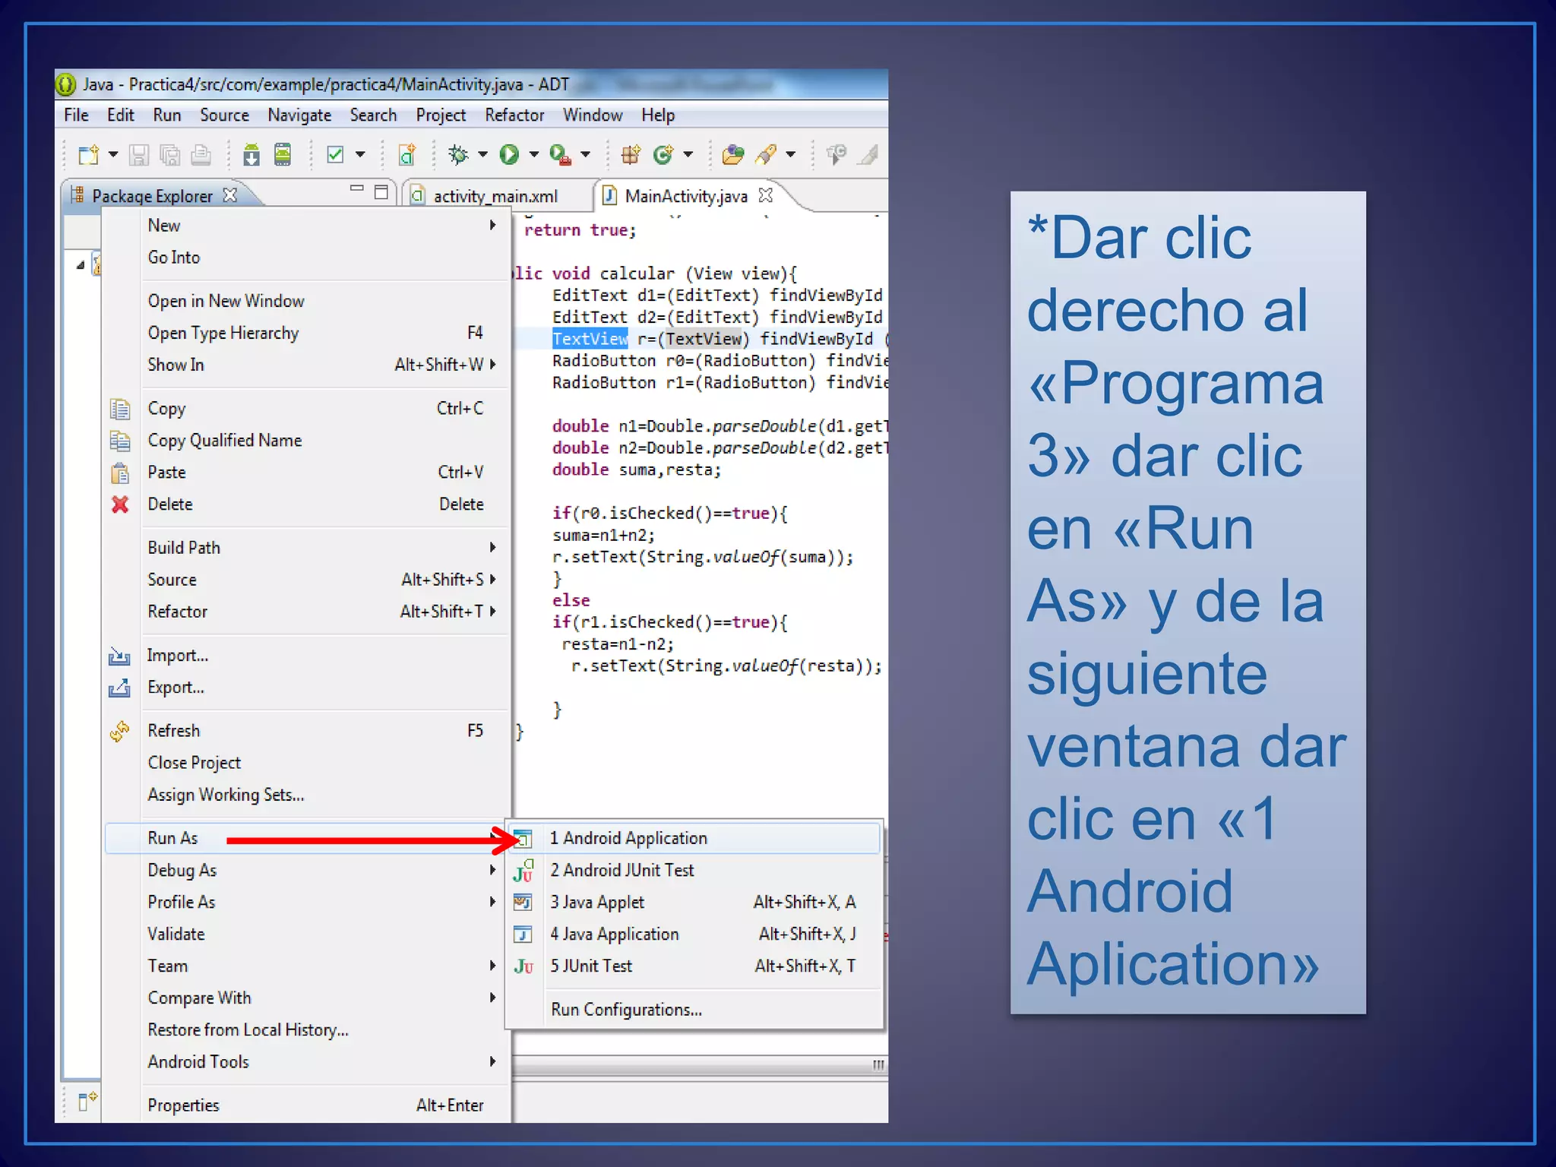
Task: Expand the Build Path submenu
Action: [x=306, y=548]
